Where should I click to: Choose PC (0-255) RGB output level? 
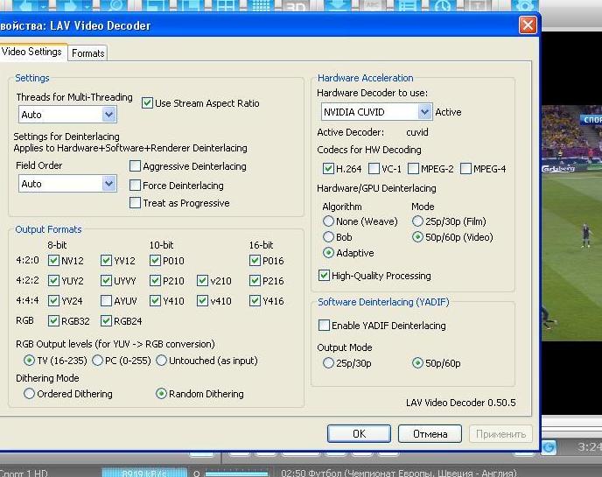(98, 361)
